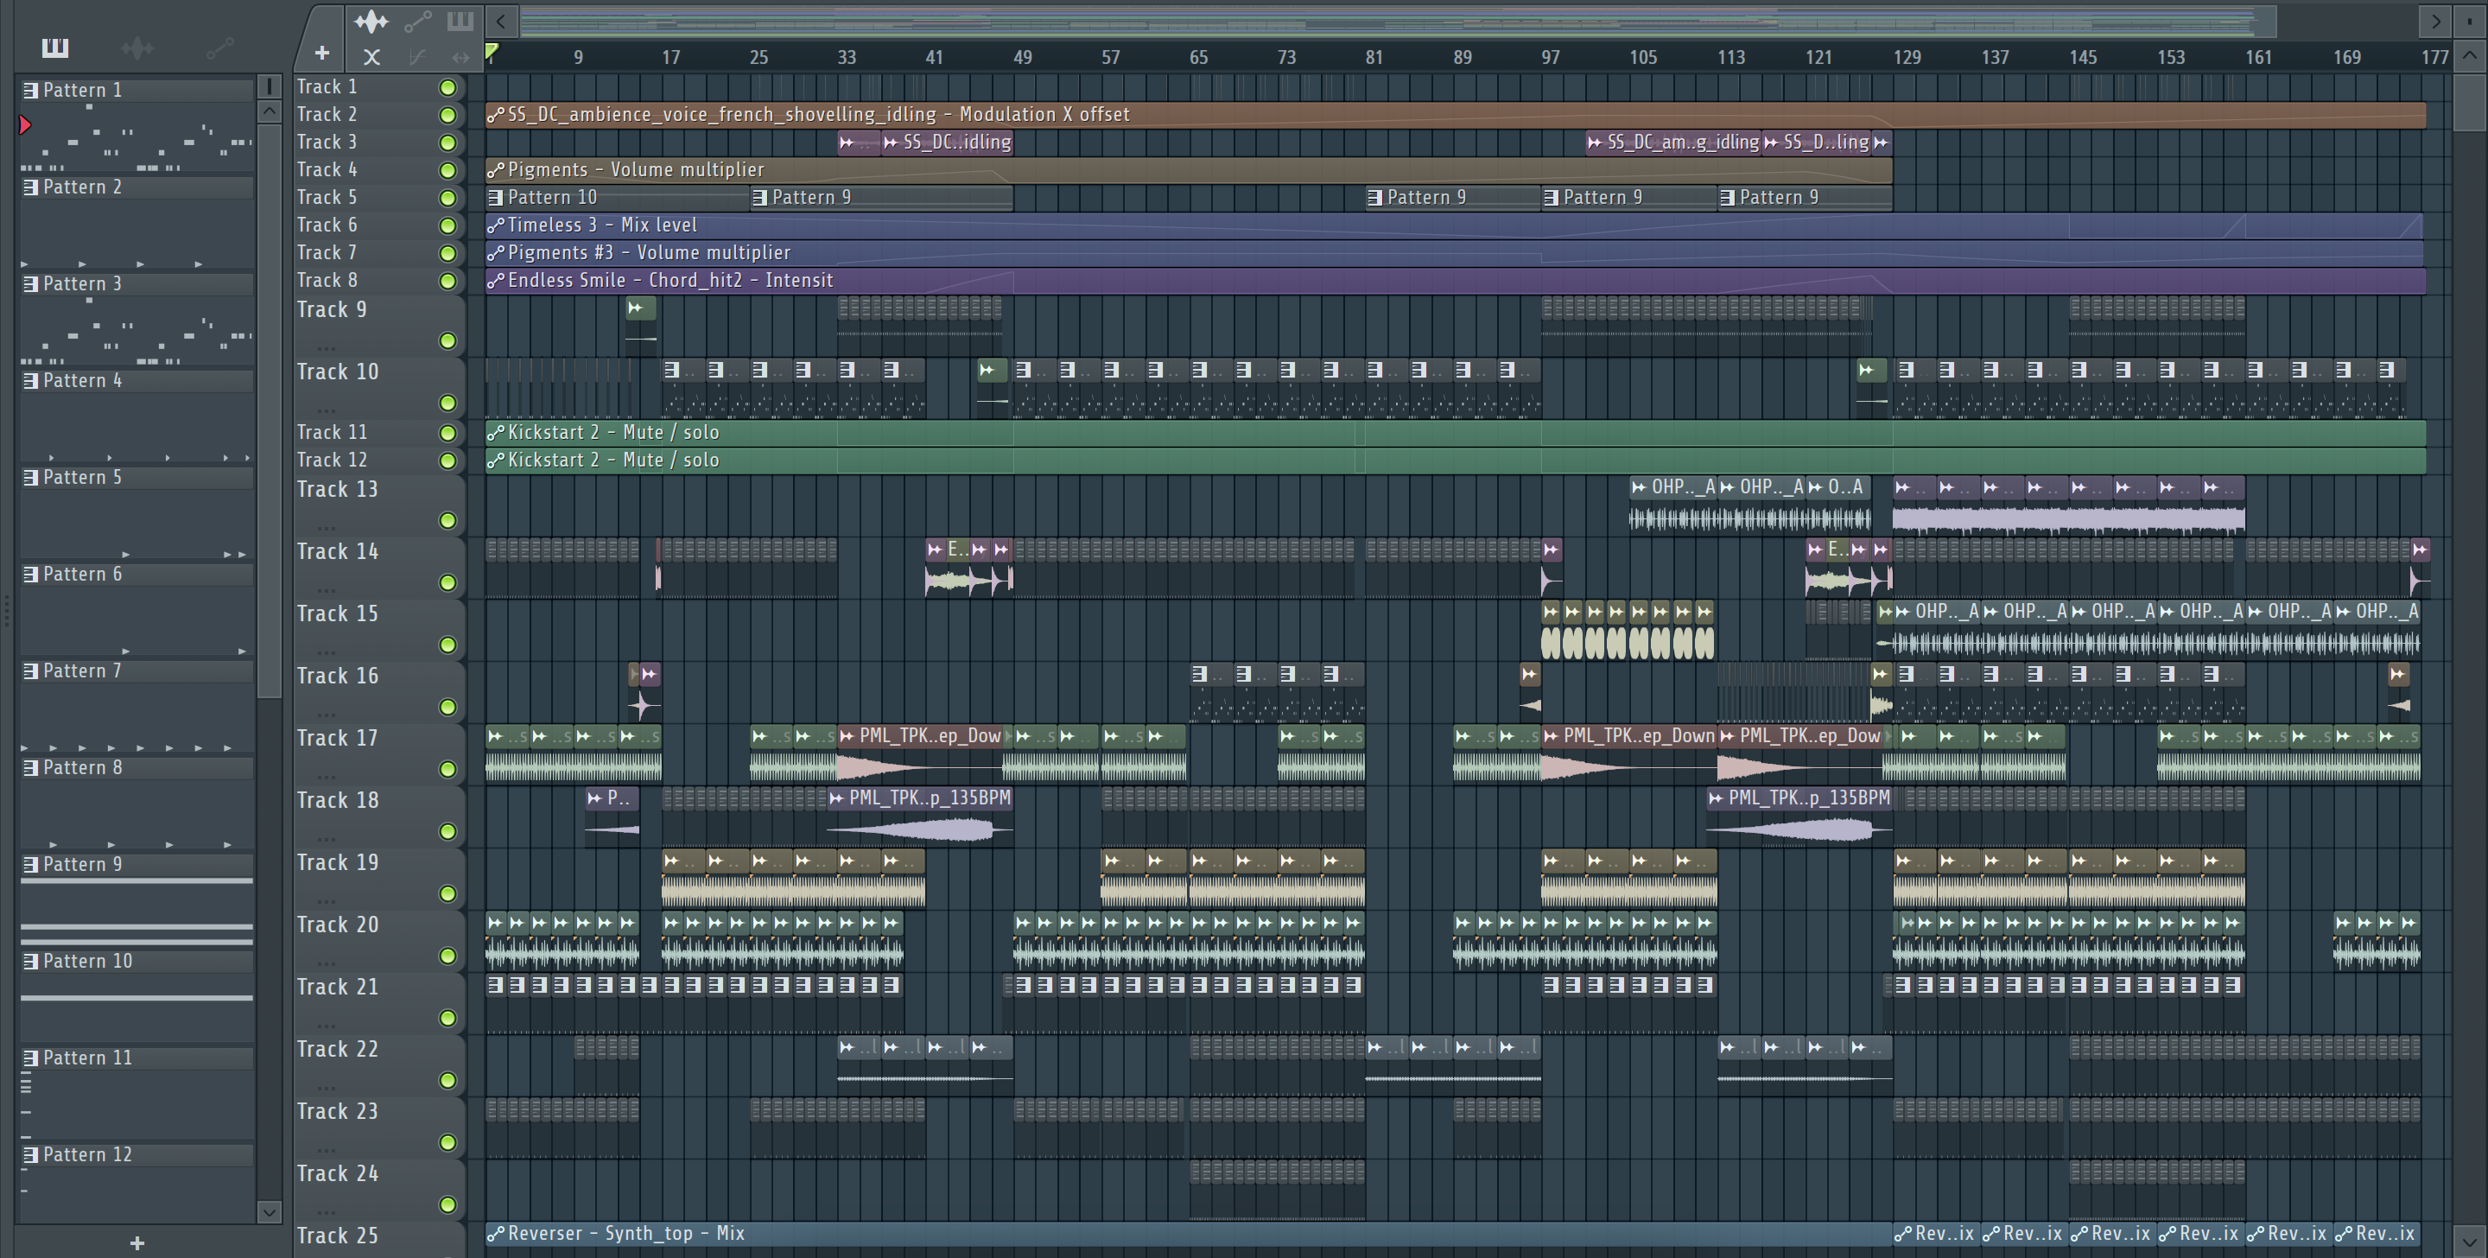Toggle automation clip focus in playlist header

(x=417, y=20)
